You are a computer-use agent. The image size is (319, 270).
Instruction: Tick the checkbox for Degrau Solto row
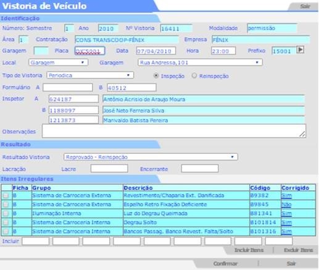(x=6, y=222)
